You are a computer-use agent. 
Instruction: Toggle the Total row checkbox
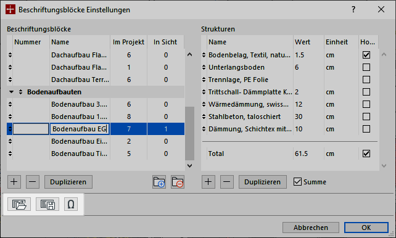[366, 154]
